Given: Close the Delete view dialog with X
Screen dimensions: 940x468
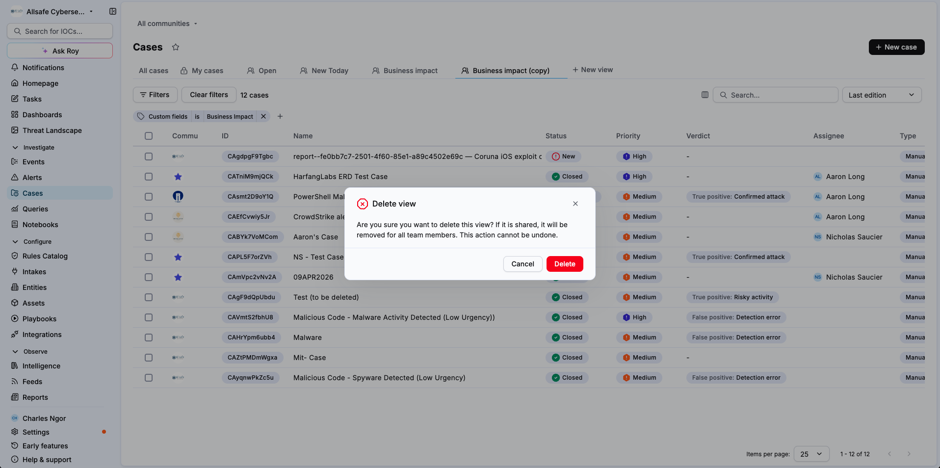Looking at the screenshot, I should point(575,204).
